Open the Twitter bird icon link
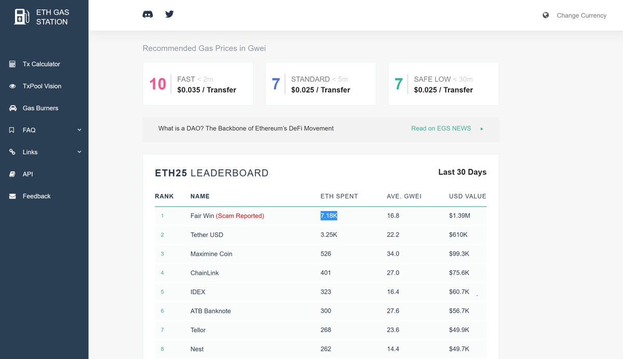The height and width of the screenshot is (359, 623). (x=169, y=14)
